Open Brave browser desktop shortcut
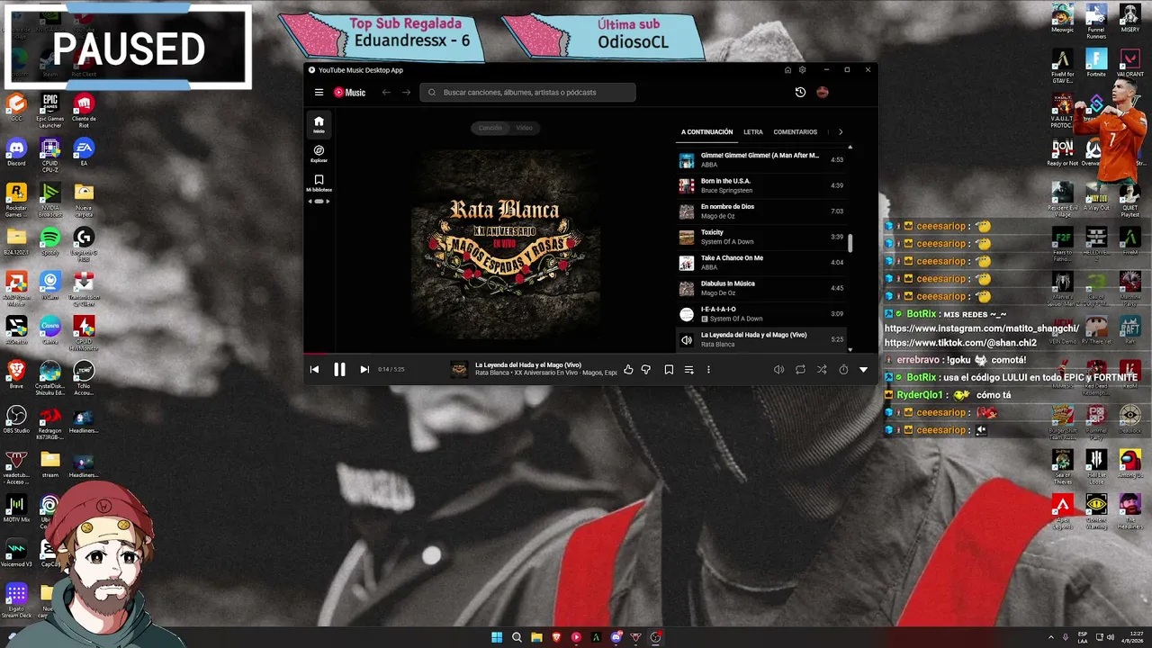This screenshot has width=1152, height=648. [x=16, y=373]
